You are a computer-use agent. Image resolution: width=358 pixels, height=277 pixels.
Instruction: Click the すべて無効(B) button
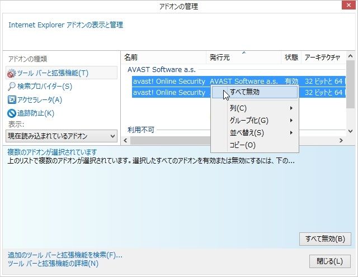point(325,239)
